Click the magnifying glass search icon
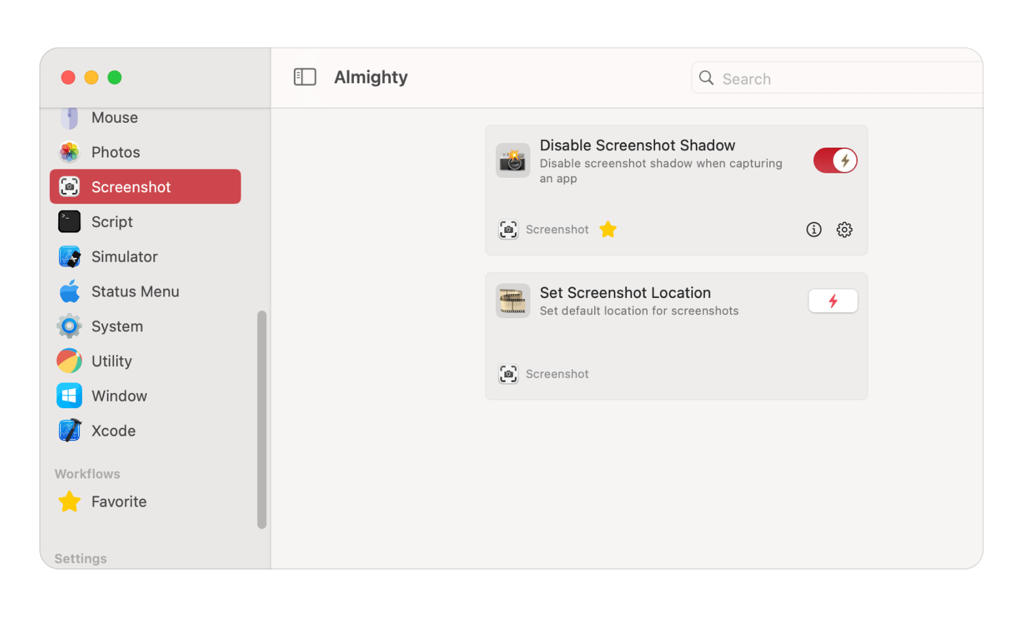The height and width of the screenshot is (622, 1023). [x=706, y=79]
